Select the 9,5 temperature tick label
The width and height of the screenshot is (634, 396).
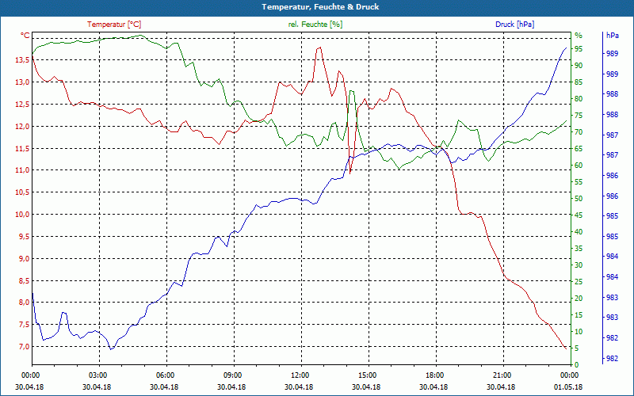[25, 237]
